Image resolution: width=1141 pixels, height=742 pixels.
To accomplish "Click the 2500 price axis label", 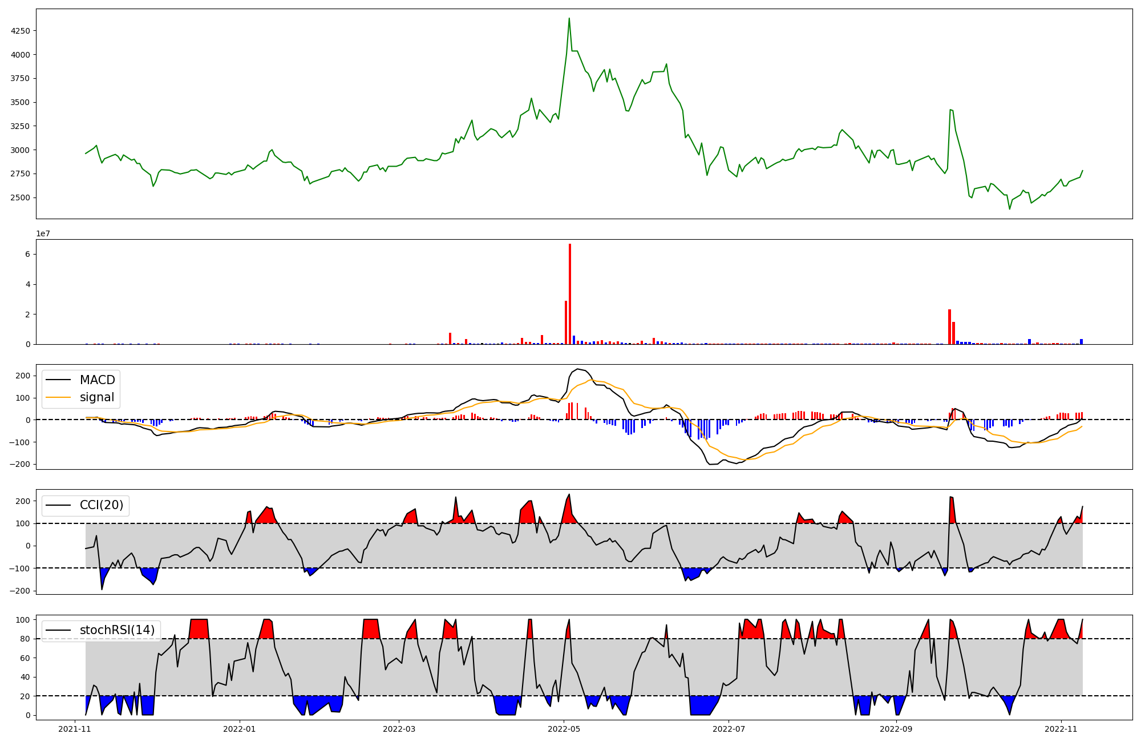I will point(21,198).
